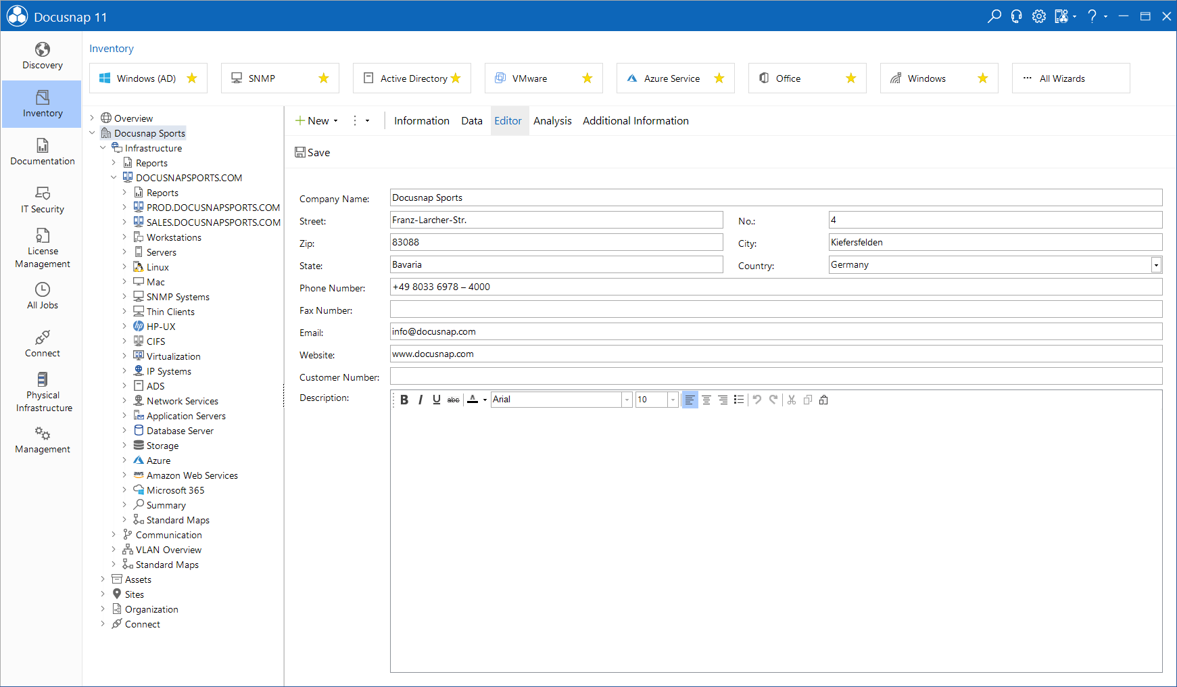Image resolution: width=1177 pixels, height=687 pixels.
Task: Underline text in description editor
Action: 437,400
